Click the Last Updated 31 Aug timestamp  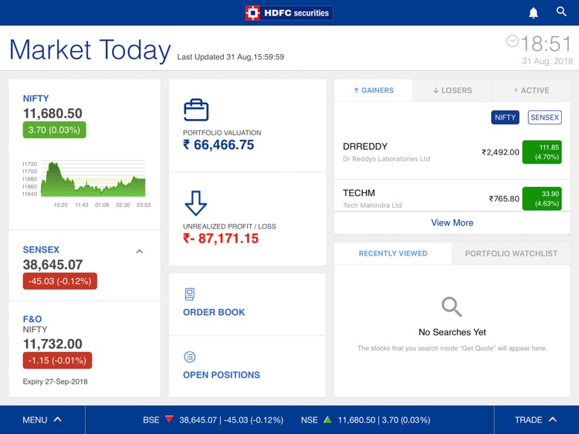[230, 57]
